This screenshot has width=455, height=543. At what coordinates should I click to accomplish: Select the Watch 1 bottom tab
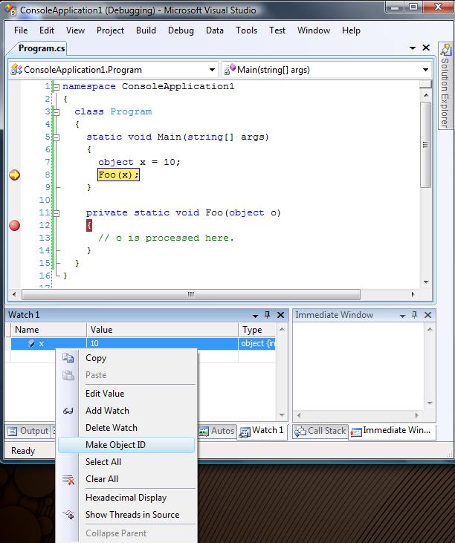coord(262,431)
